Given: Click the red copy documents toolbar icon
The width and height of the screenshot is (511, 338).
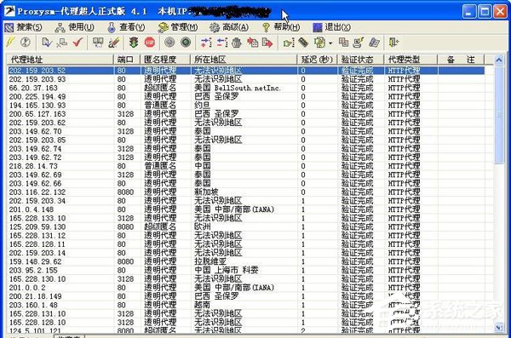Looking at the screenshot, I should pyautogui.click(x=253, y=43).
